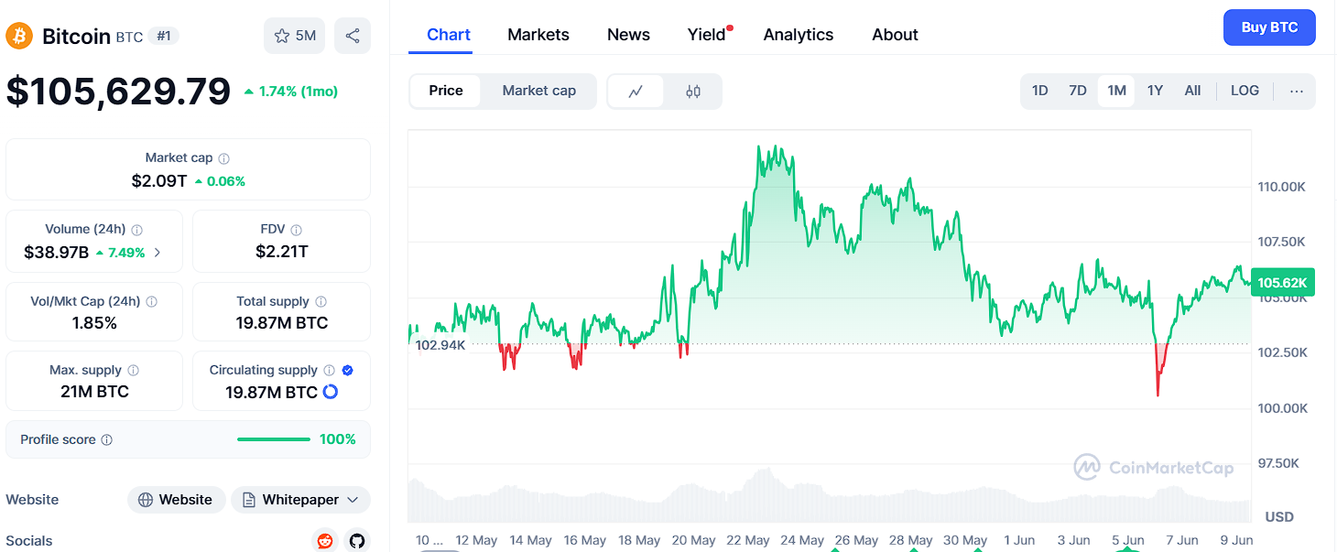Open the Chart tab

point(449,35)
